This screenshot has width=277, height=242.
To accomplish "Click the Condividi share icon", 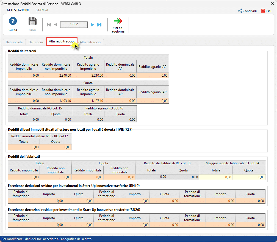I will tap(240, 11).
